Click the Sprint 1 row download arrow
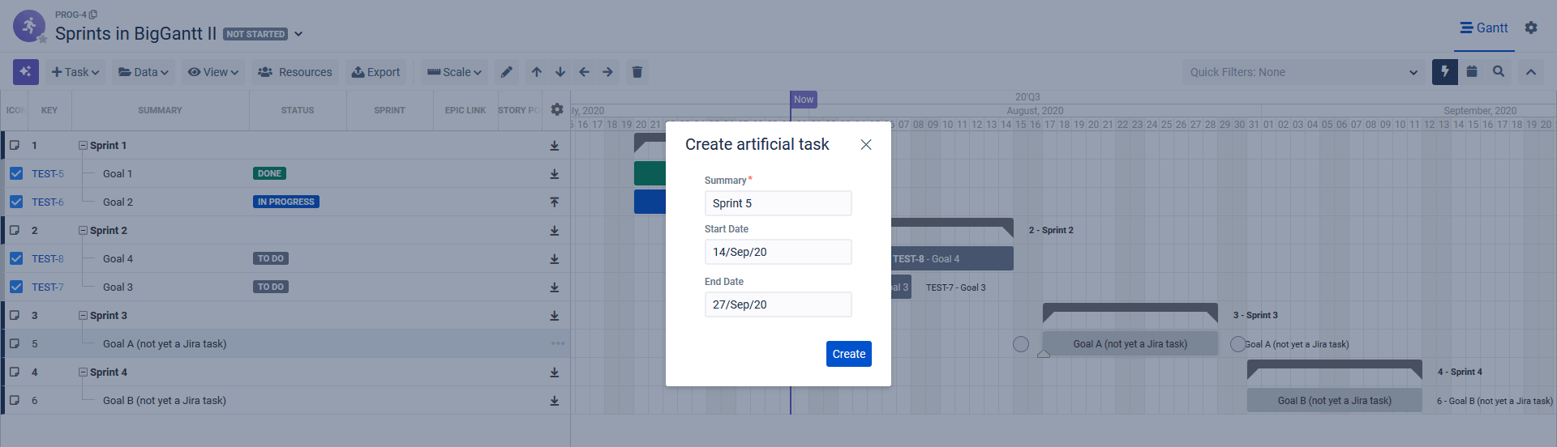Viewport: 1557px width, 447px height. click(x=555, y=146)
